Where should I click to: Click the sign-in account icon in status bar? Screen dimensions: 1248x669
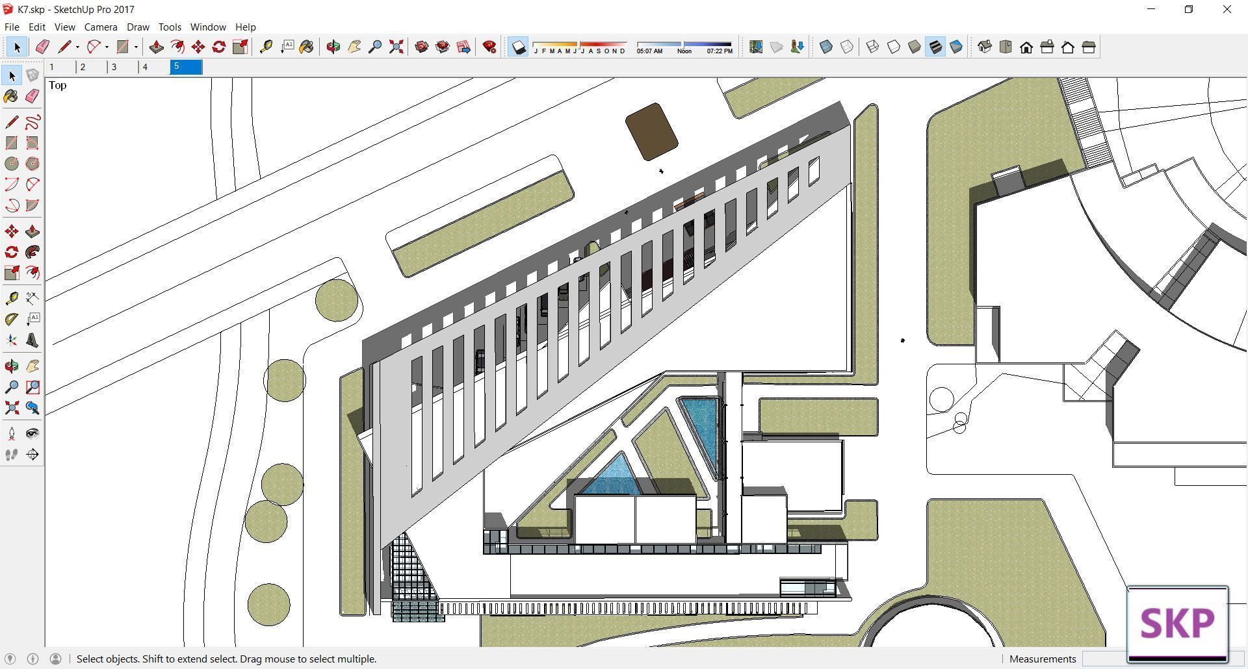pyautogui.click(x=57, y=659)
